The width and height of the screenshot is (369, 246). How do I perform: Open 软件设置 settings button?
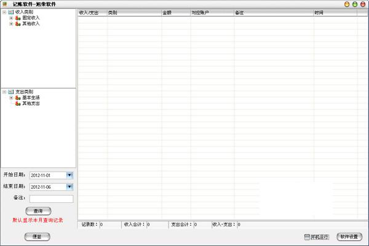[x=349, y=237]
